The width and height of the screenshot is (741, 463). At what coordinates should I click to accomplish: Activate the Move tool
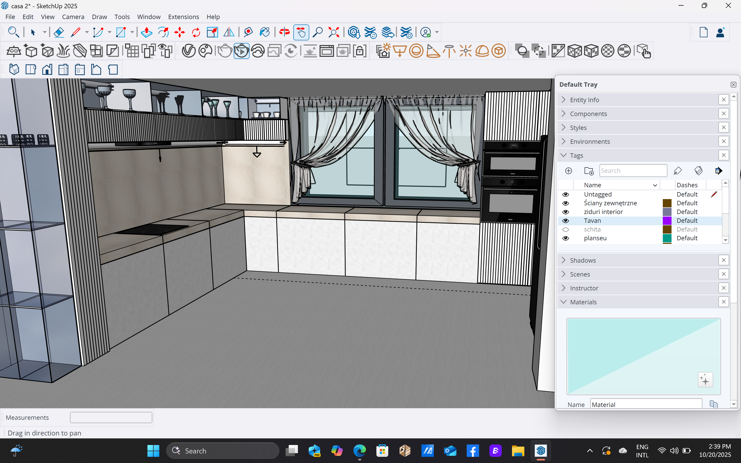click(180, 32)
